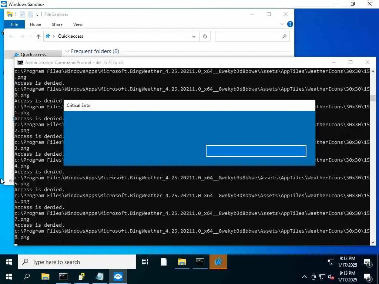The width and height of the screenshot is (379, 284).
Task: Show hidden icons in host system tray
Action: 305,277
